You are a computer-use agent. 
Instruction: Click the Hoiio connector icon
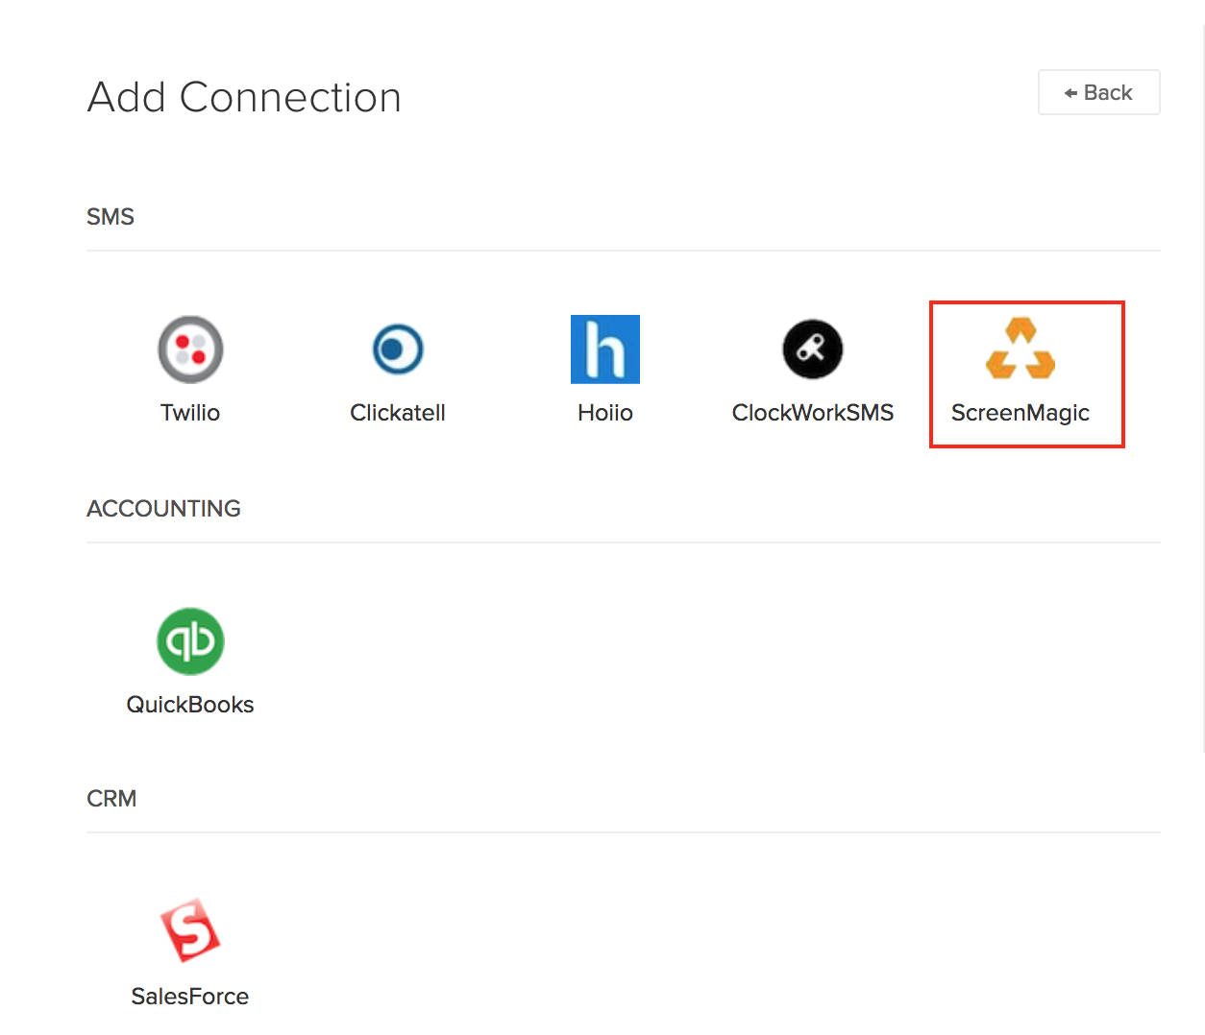[x=605, y=349]
